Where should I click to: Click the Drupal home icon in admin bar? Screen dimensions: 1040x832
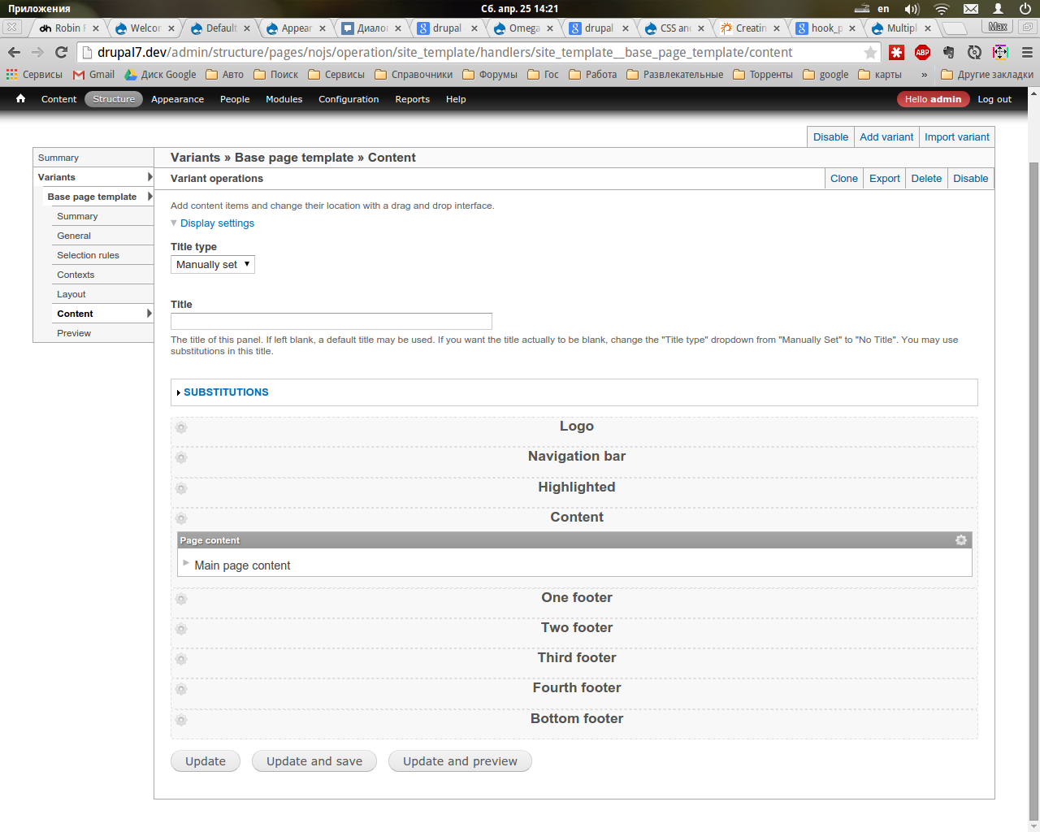pyautogui.click(x=21, y=99)
